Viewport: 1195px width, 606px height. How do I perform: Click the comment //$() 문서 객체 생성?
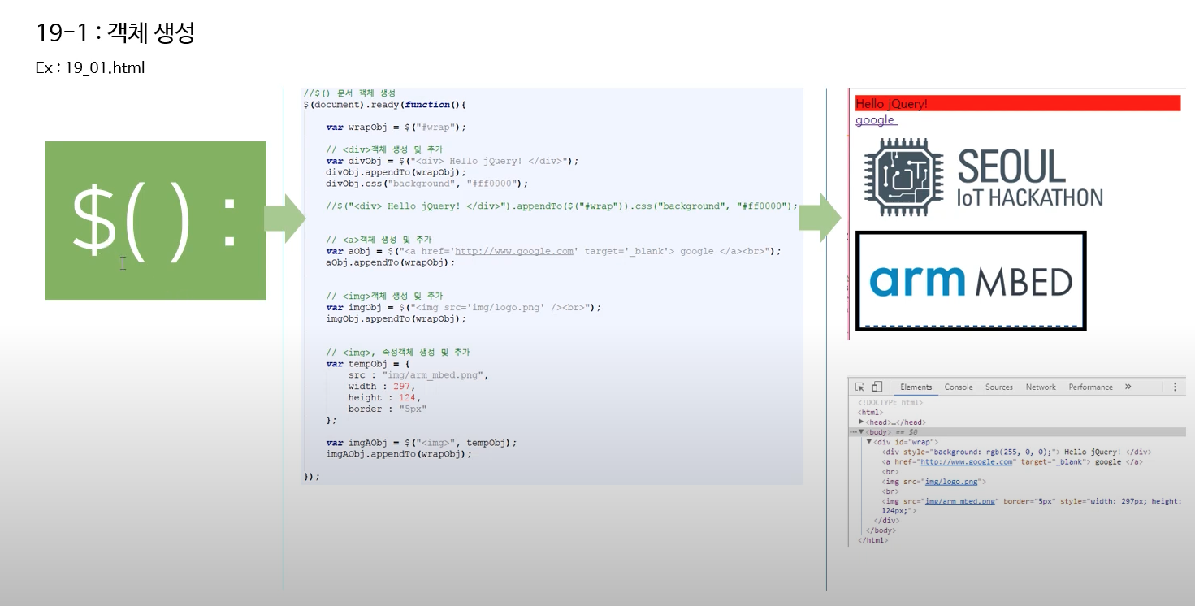pyautogui.click(x=349, y=93)
